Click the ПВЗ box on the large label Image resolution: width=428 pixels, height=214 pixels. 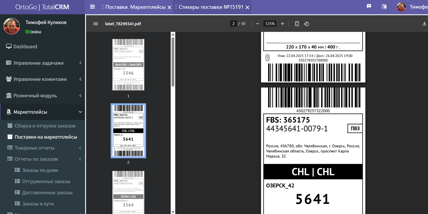pos(355,128)
